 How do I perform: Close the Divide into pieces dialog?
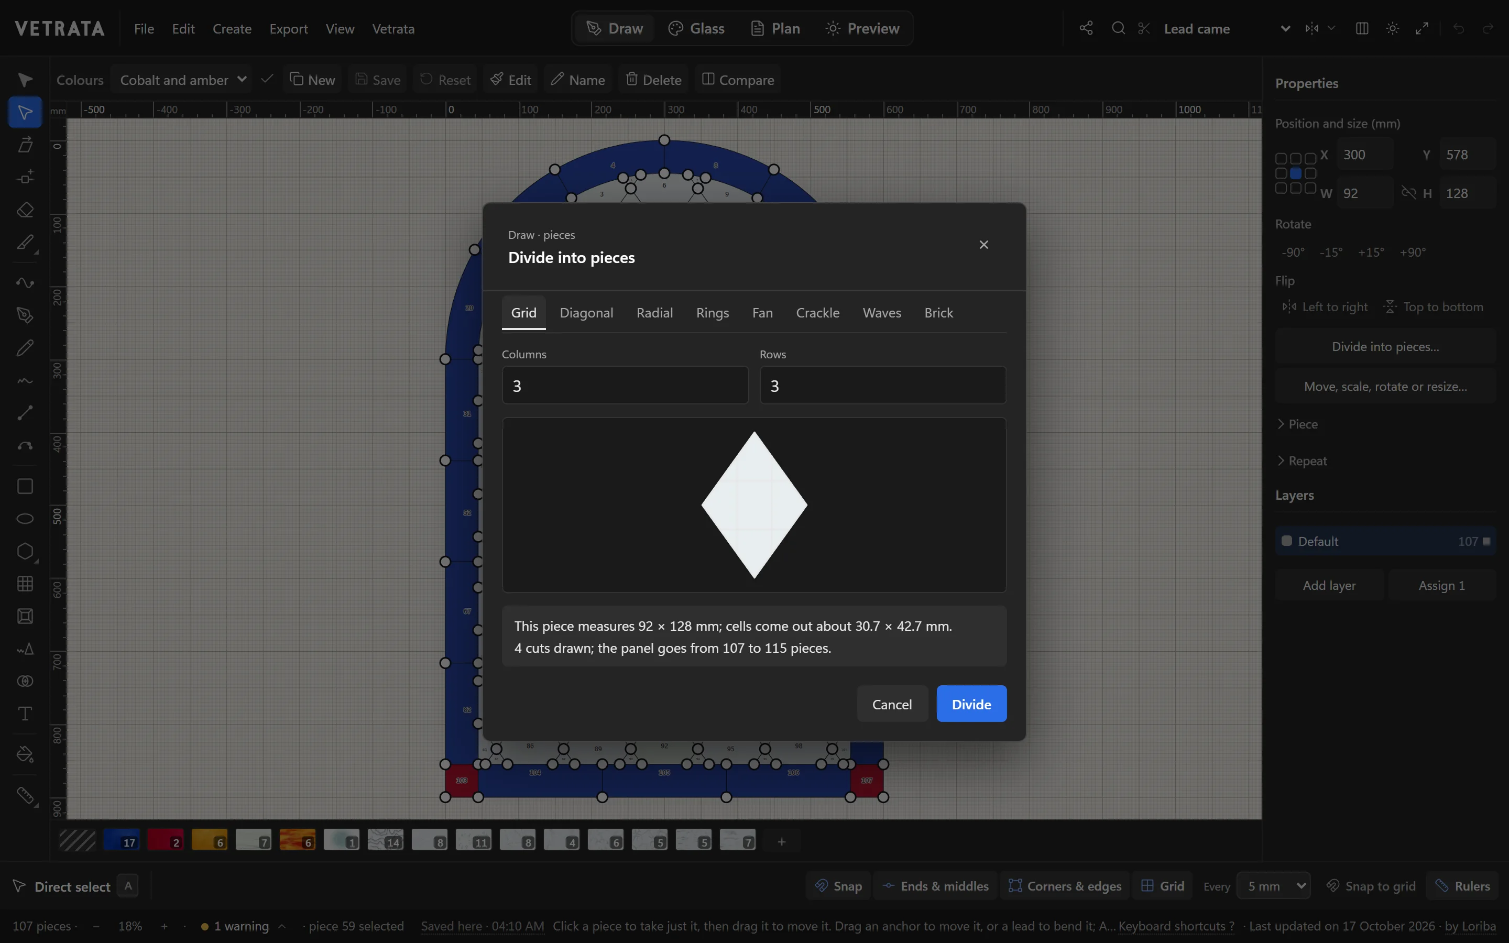(984, 245)
